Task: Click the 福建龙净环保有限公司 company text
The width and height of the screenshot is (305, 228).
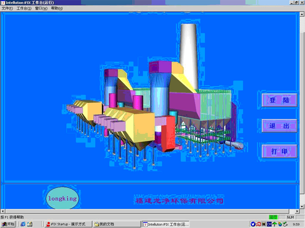Action: point(179,201)
